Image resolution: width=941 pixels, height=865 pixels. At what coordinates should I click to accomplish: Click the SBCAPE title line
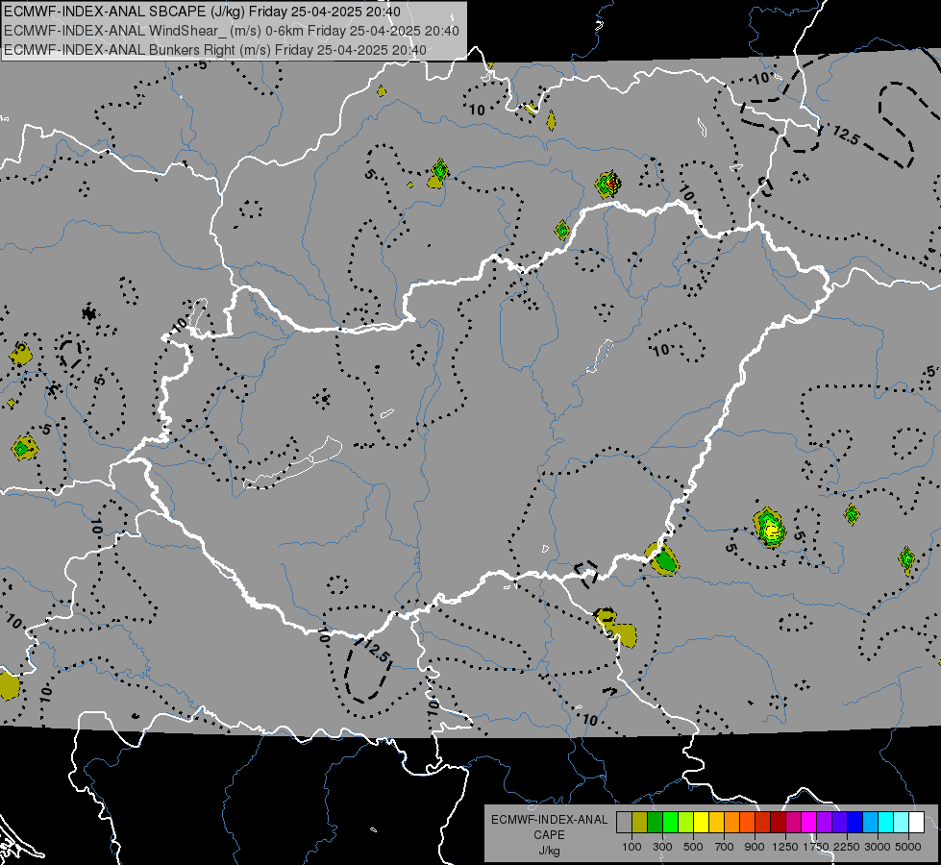(202, 12)
